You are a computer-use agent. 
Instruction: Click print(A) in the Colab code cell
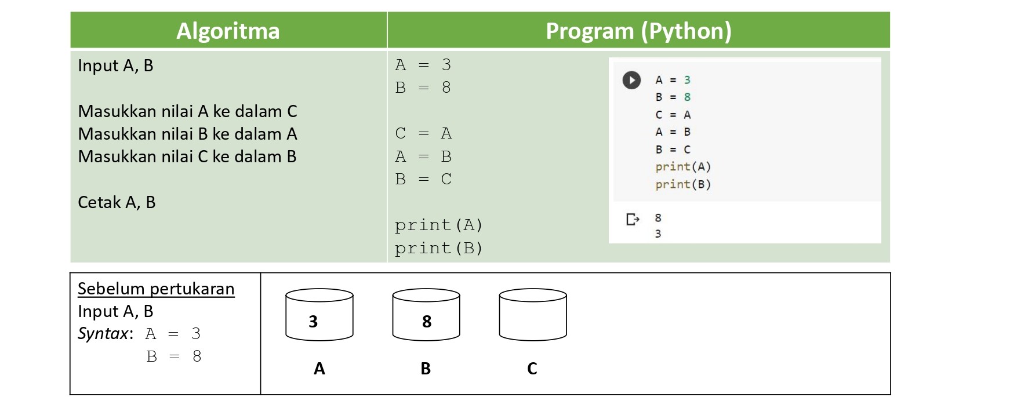[683, 167]
